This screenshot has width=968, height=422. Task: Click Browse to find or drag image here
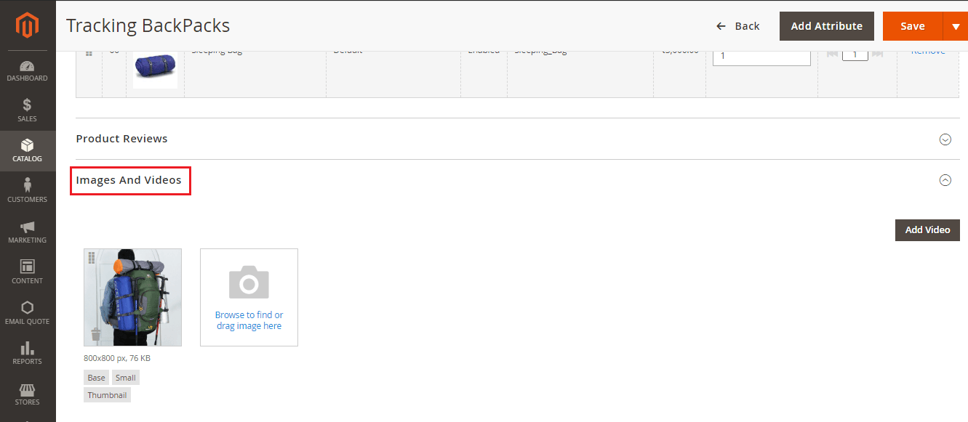[x=249, y=320]
